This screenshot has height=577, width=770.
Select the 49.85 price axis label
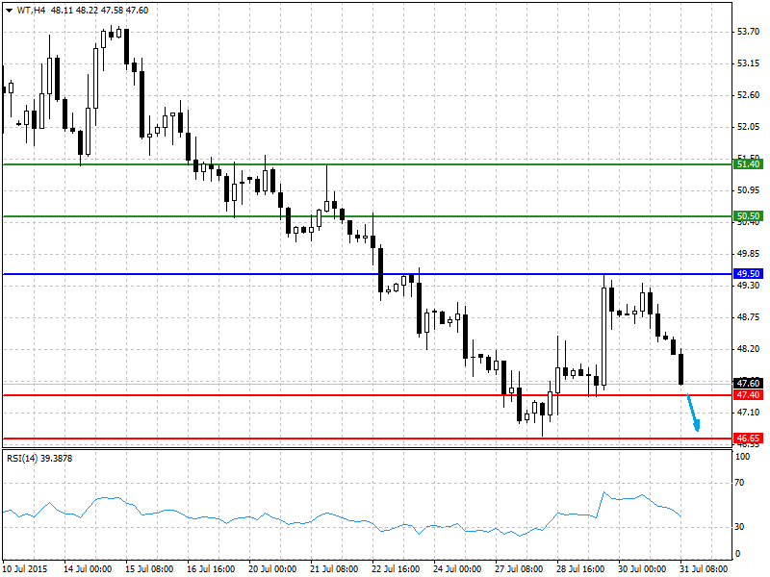(x=749, y=254)
